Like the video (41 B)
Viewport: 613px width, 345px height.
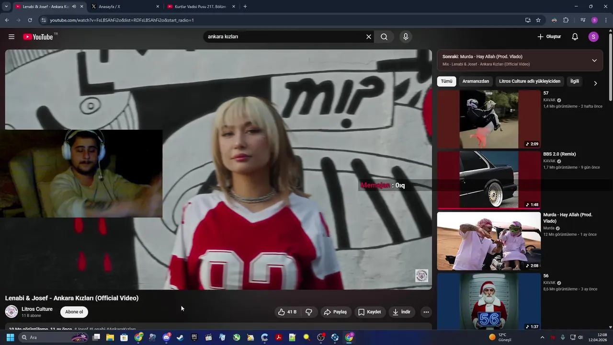coord(287,312)
